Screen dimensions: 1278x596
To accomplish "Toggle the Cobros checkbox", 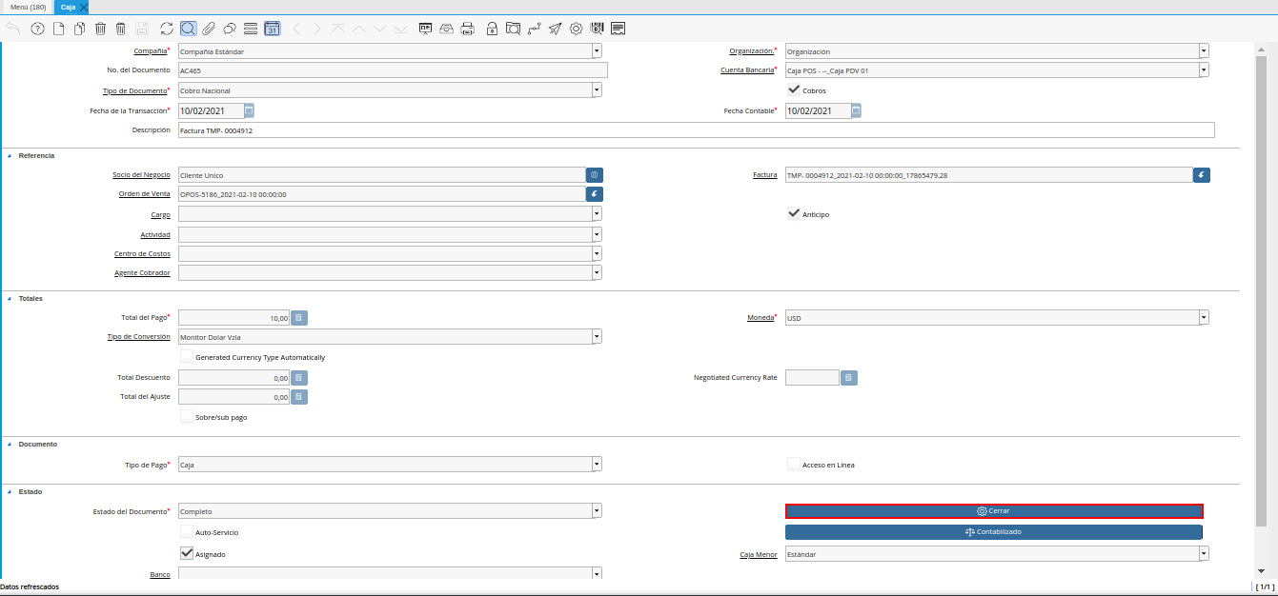I will (x=793, y=90).
